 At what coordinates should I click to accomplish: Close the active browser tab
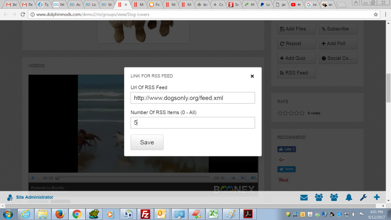(x=126, y=4)
